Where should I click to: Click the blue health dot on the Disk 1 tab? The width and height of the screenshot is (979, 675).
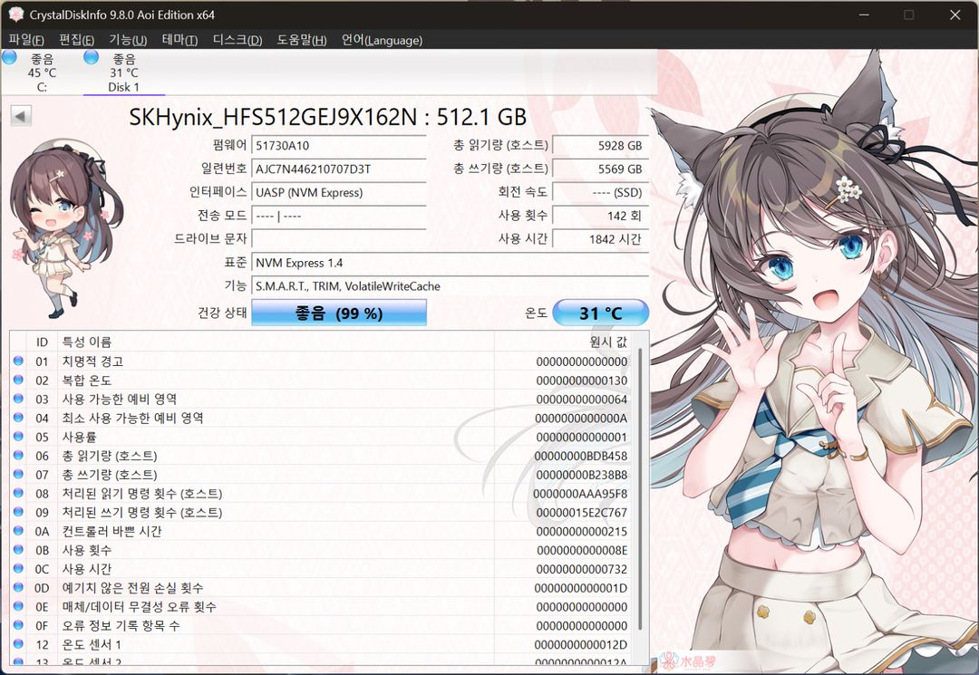pos(90,56)
